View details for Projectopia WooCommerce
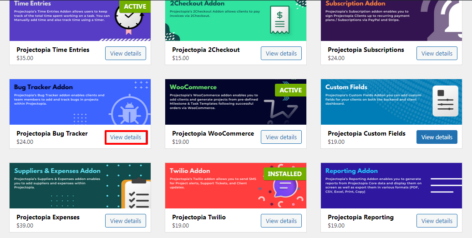 click(x=281, y=137)
